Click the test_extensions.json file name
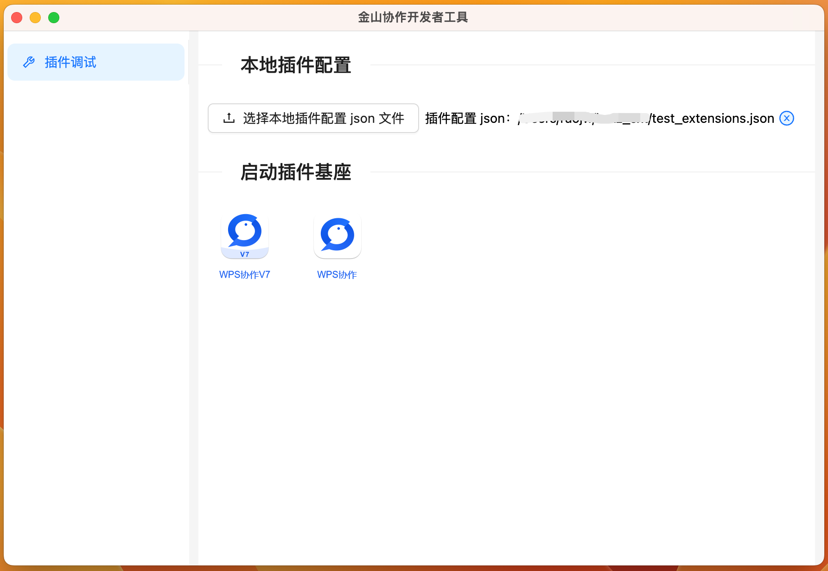This screenshot has height=571, width=828. 713,119
